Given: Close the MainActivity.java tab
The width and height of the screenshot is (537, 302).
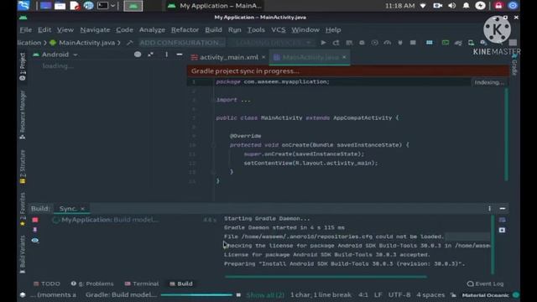Looking at the screenshot, I should 344,57.
